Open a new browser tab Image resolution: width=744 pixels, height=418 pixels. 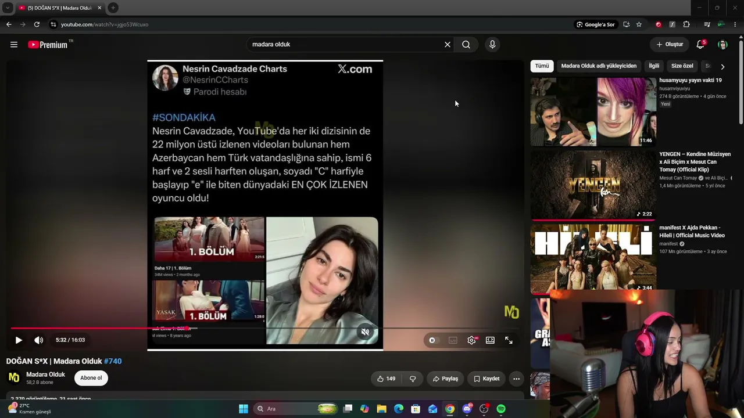click(113, 8)
